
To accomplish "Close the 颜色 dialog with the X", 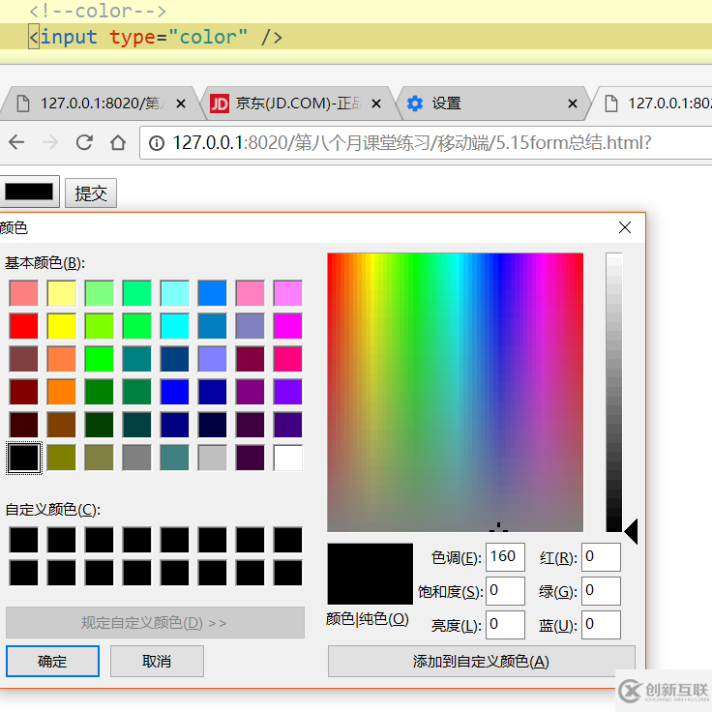I will click(x=625, y=227).
